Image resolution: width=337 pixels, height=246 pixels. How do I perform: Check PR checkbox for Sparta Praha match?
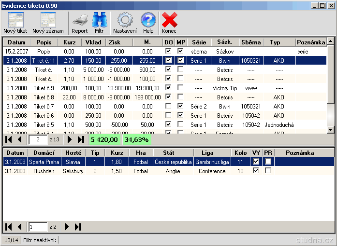268,162
